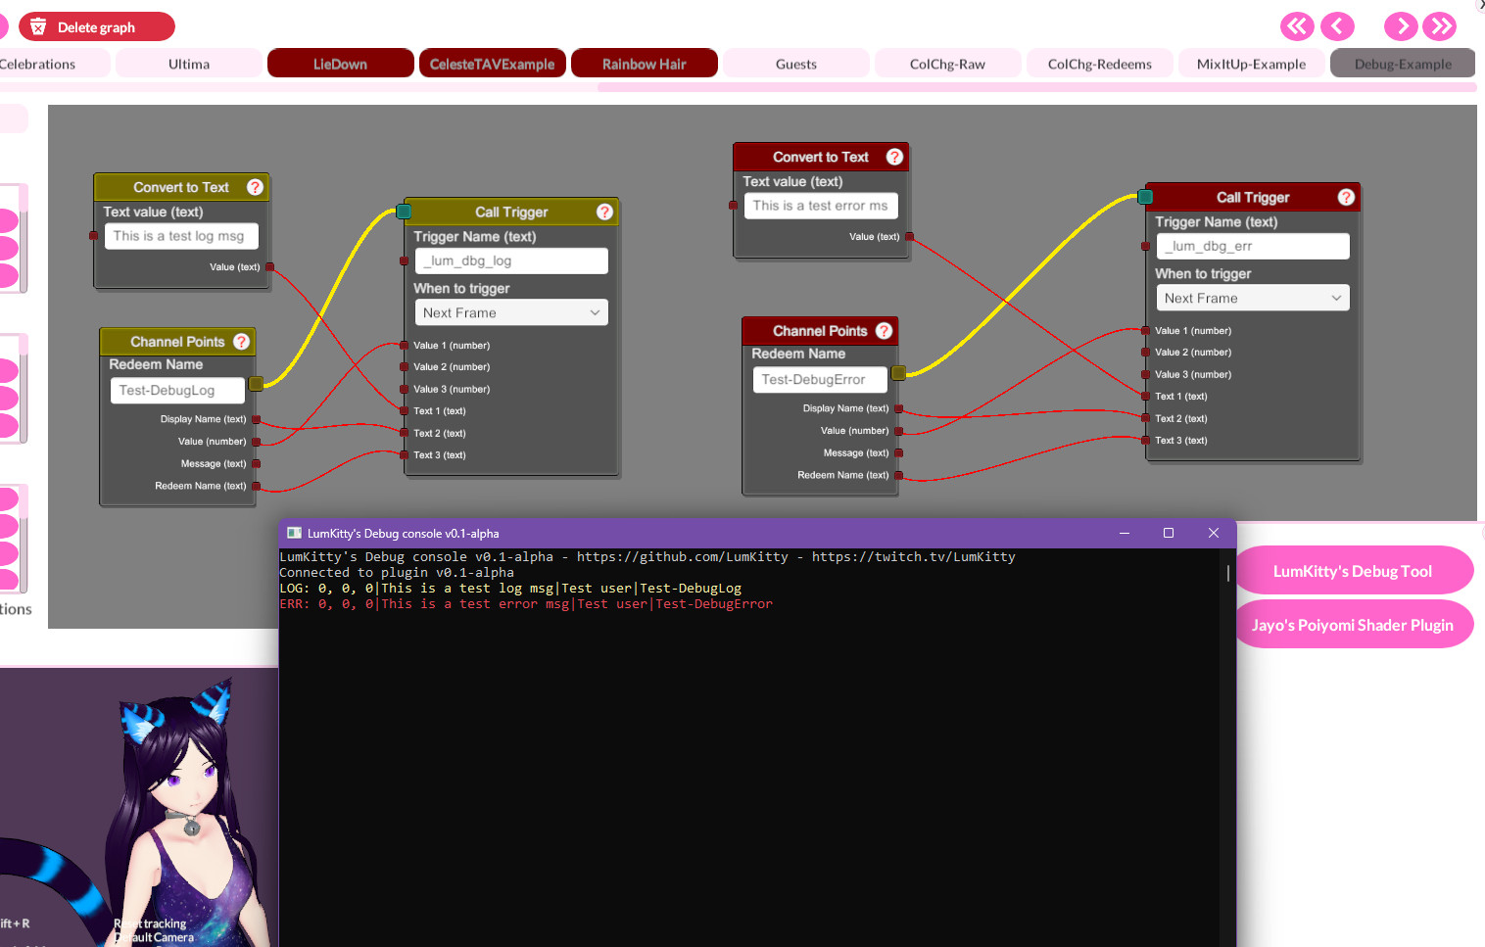Jump to first graph page double-left arrow
Viewport: 1485px width, 947px height.
1297,26
